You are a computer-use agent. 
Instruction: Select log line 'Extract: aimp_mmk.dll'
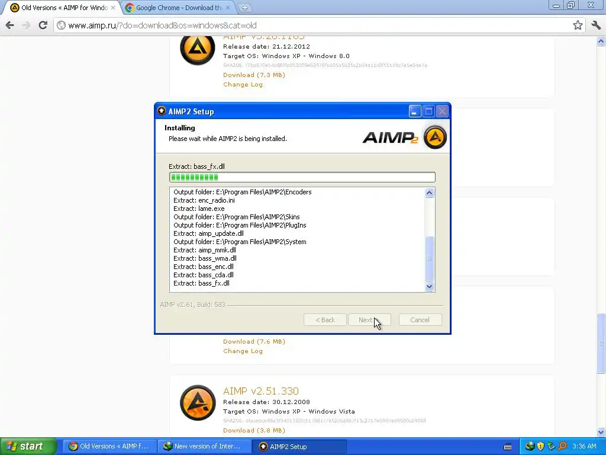click(x=205, y=251)
